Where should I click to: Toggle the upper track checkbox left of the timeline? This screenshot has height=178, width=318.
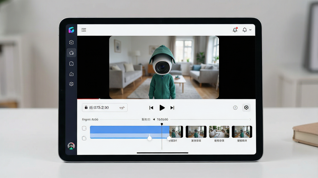pyautogui.click(x=84, y=128)
